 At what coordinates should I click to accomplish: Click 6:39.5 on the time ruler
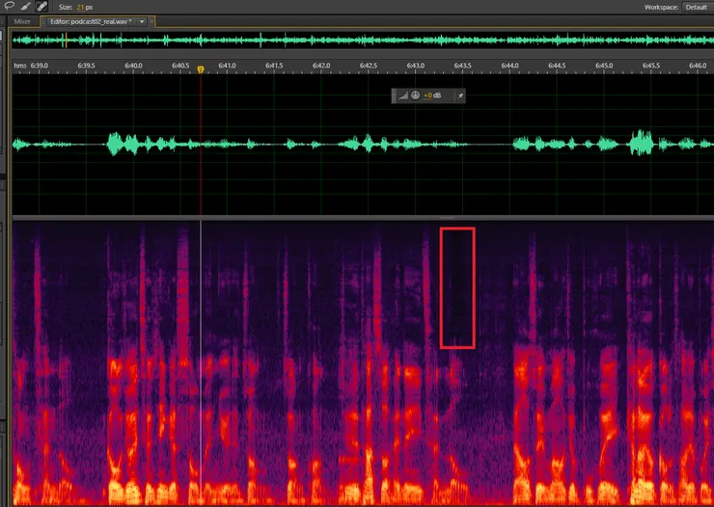tap(86, 66)
